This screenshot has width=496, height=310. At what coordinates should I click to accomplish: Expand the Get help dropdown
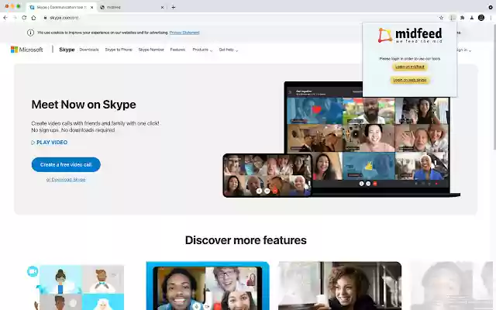229,50
